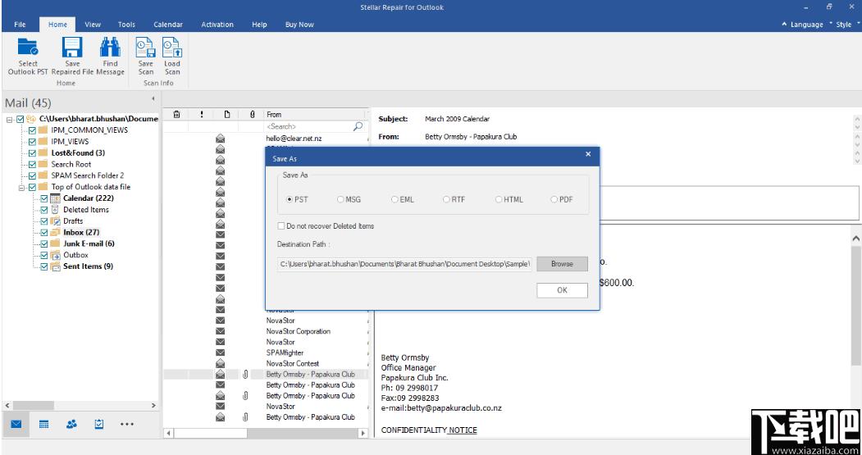Open Style dropdown
Image resolution: width=862 pixels, height=455 pixels.
[x=846, y=24]
